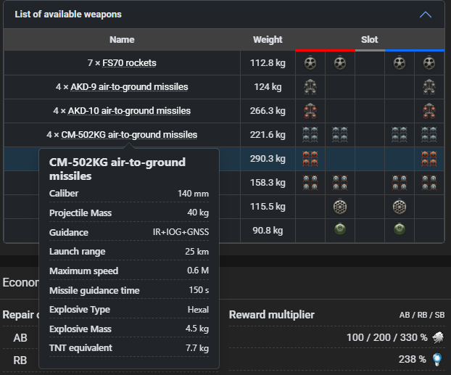
Task: Select the 158.3 kg weapon icon in first slot
Action: [x=310, y=183]
